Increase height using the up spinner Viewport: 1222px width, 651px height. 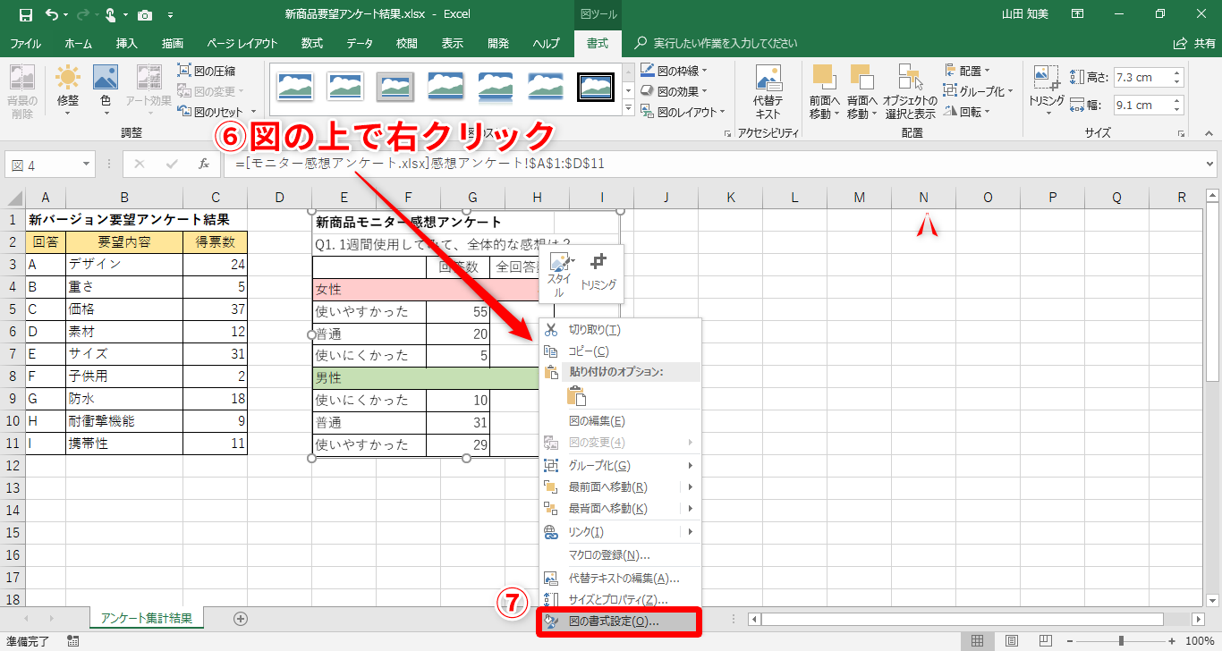1177,72
